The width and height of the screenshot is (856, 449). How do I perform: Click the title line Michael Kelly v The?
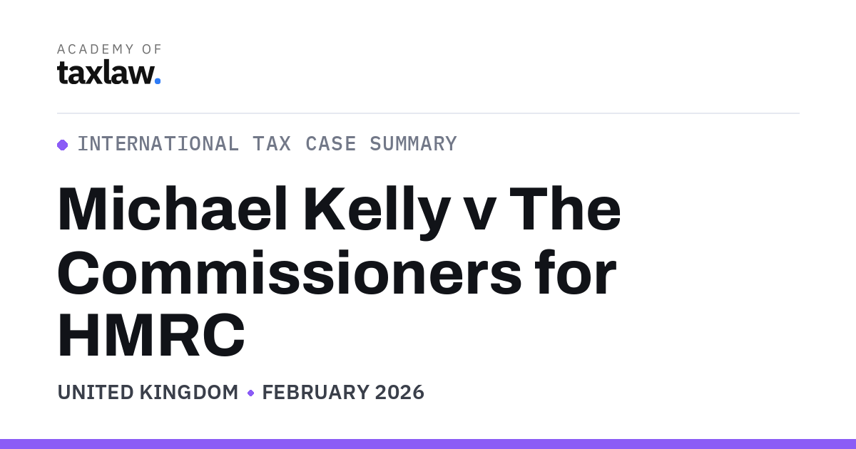(x=340, y=210)
